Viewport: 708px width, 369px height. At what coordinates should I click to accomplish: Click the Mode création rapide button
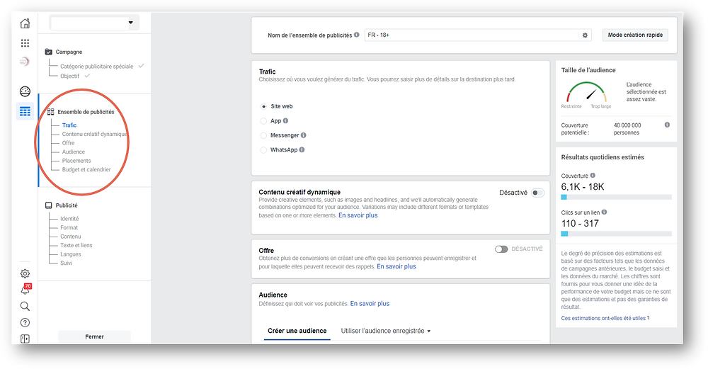(x=635, y=35)
